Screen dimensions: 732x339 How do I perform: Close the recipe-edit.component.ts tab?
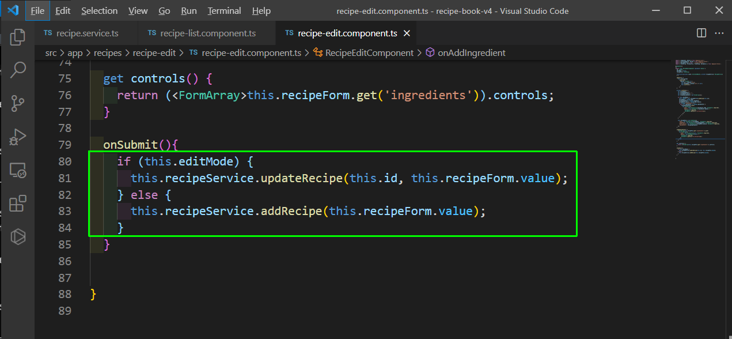(407, 33)
